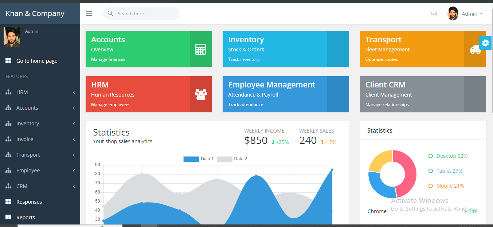Click the search magnifier icon

point(110,13)
